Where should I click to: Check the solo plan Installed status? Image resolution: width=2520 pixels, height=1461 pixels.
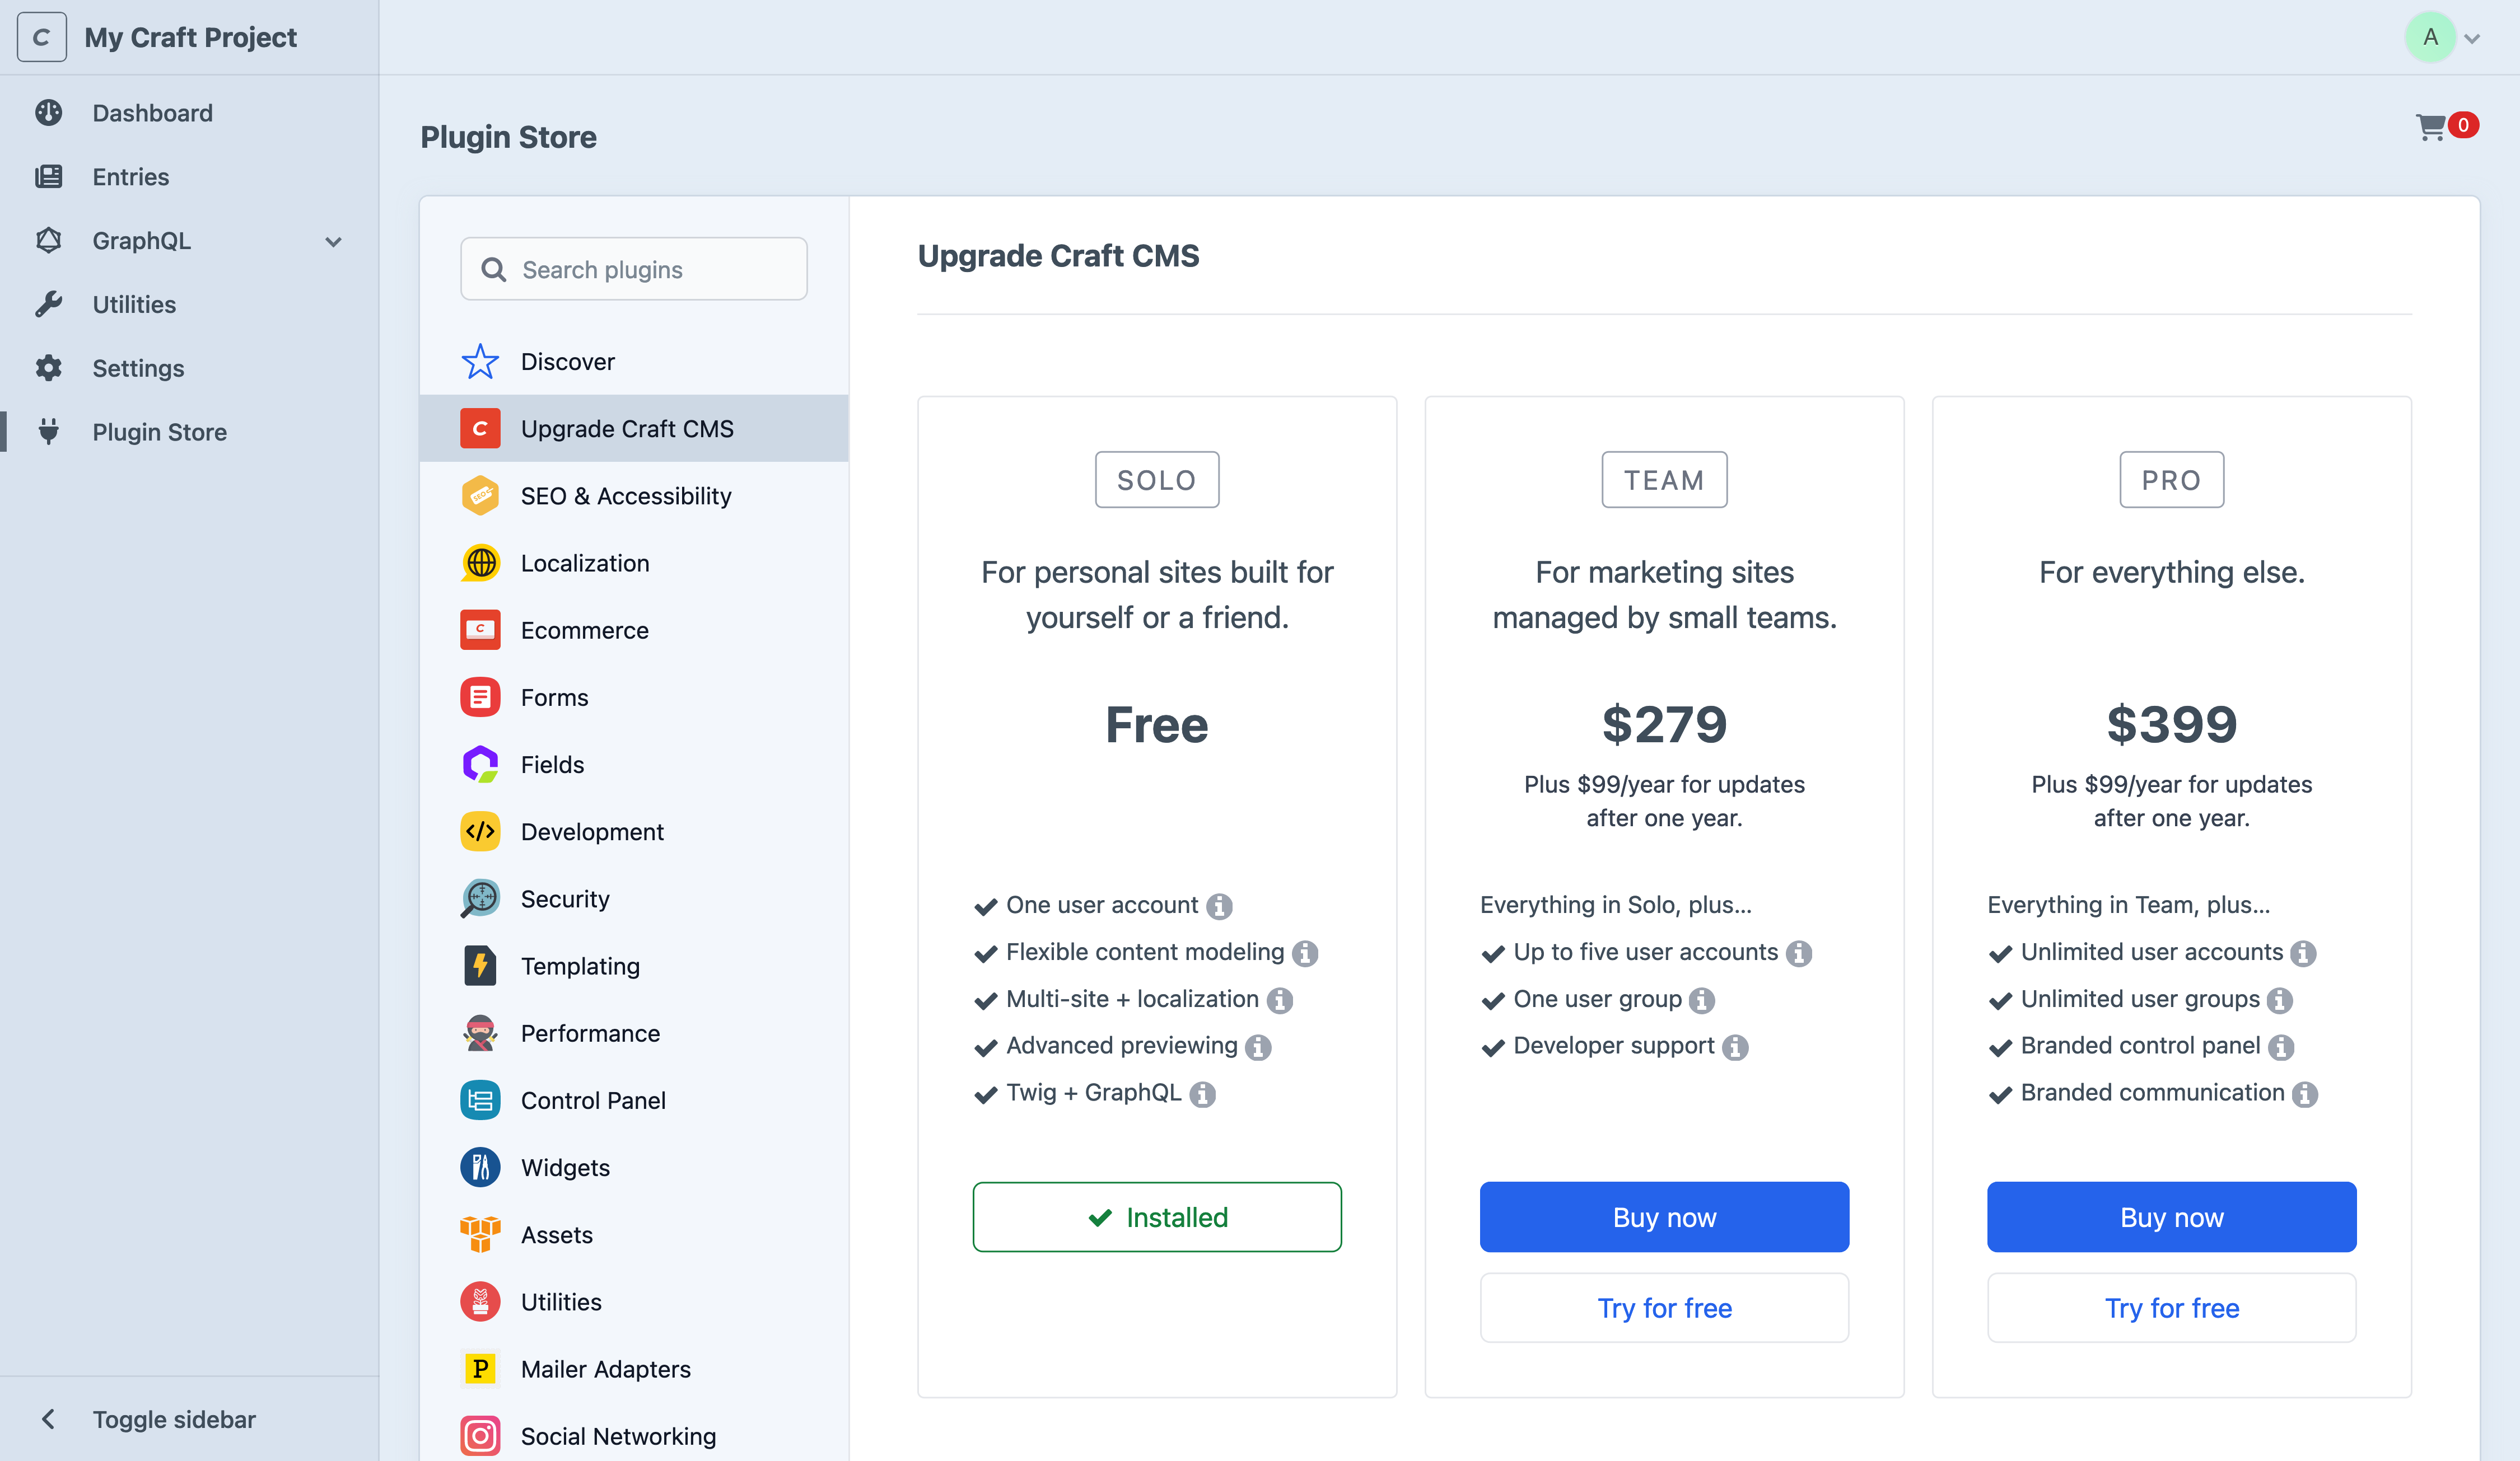click(x=1156, y=1216)
